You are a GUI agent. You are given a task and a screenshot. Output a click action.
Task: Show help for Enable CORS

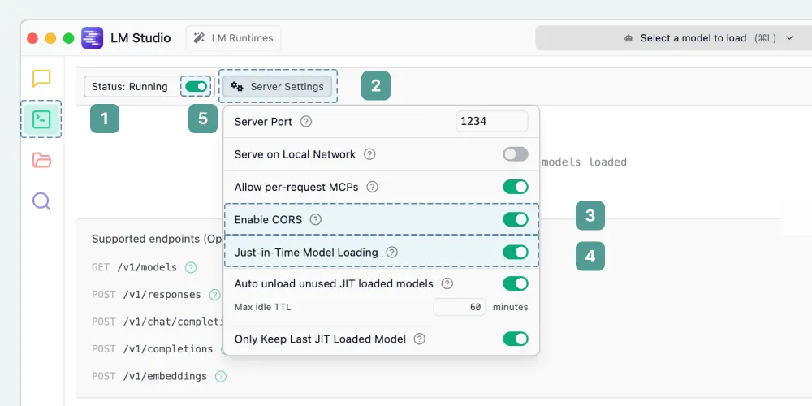(315, 219)
